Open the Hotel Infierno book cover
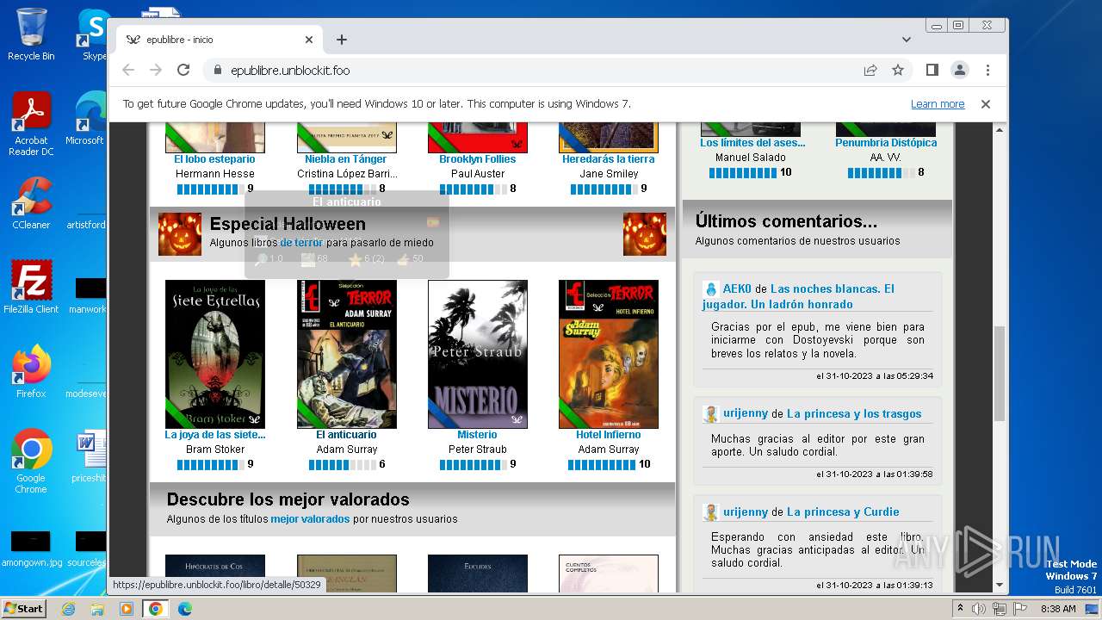This screenshot has height=620, width=1102. tap(609, 354)
